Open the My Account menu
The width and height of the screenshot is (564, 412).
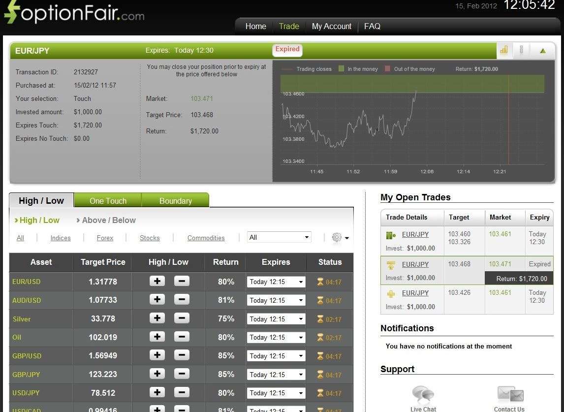331,27
